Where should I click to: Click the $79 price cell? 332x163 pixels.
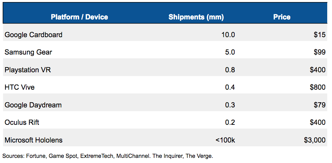tap(320, 105)
